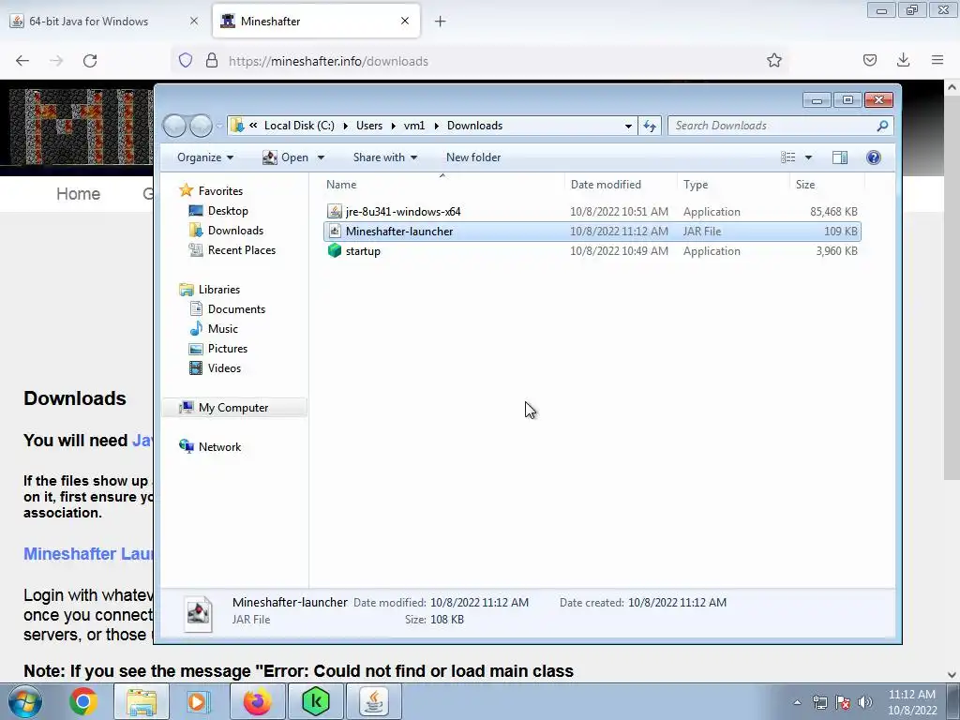Click the search magnifier in Search Downloads
Image resolution: width=960 pixels, height=720 pixels.
pos(882,126)
